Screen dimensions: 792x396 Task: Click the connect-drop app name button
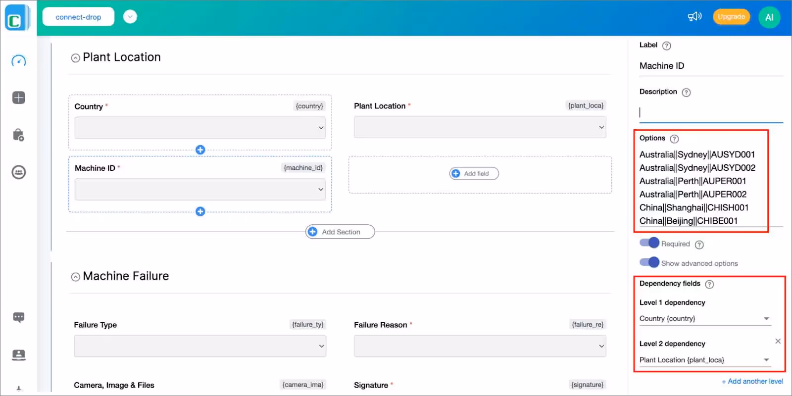coord(78,17)
